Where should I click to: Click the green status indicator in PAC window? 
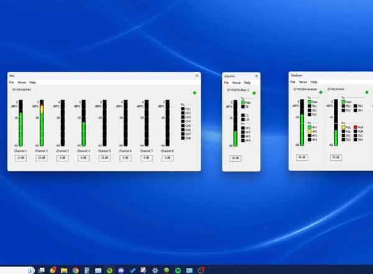click(194, 92)
